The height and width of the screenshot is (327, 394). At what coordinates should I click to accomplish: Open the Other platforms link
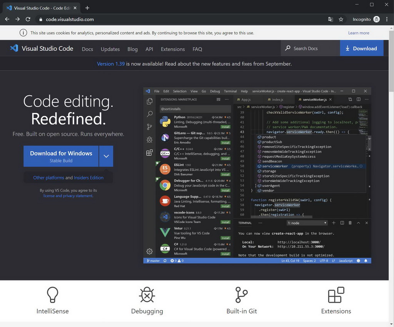[49, 178]
